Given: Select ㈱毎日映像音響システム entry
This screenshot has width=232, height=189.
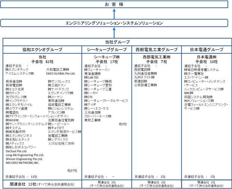Looking at the screenshot, I should (x=201, y=69).
